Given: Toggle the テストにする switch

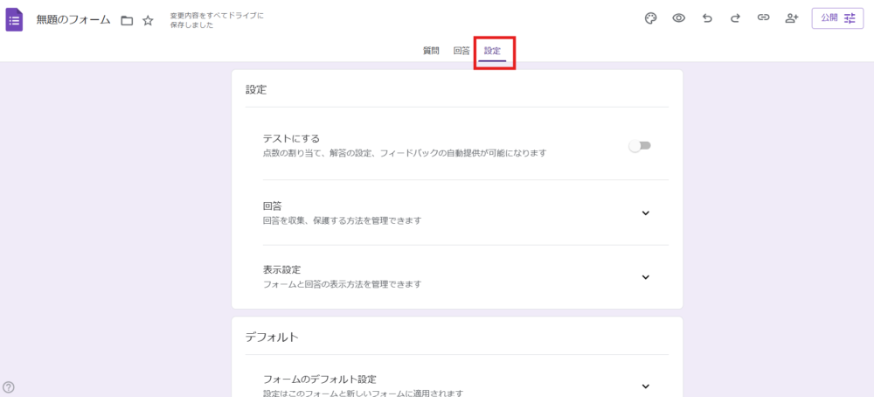Looking at the screenshot, I should point(640,146).
